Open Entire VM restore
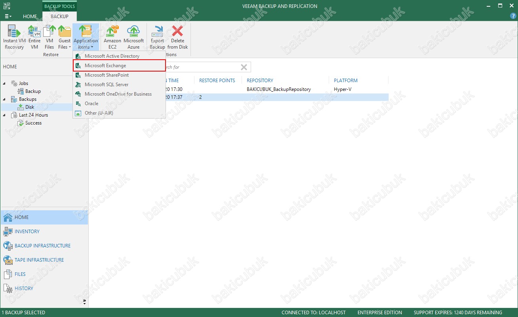 [x=34, y=37]
